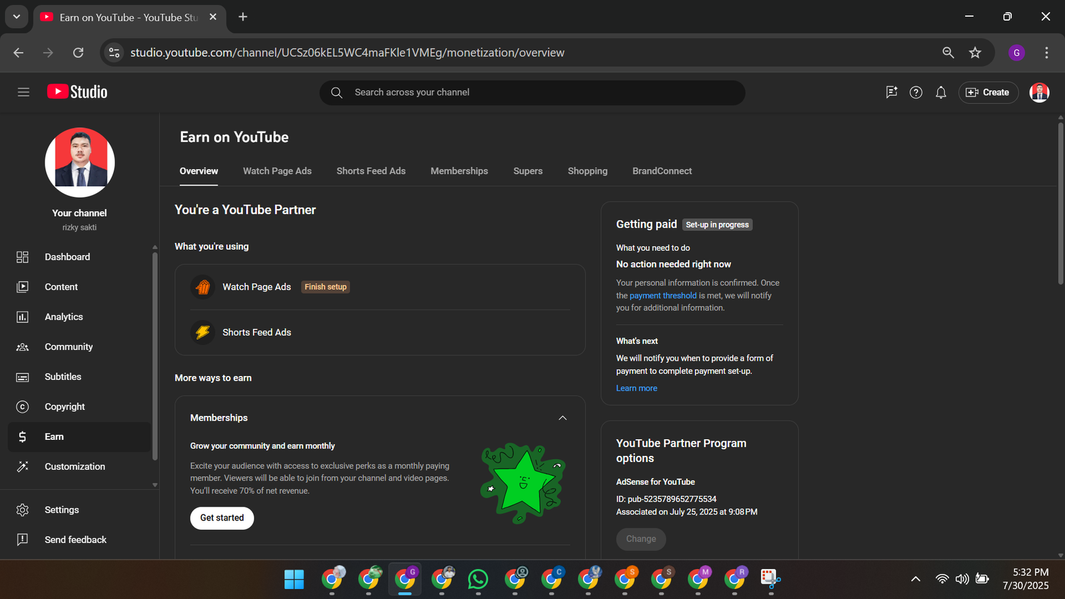Click the Create button
The height and width of the screenshot is (599, 1065).
coord(988,93)
